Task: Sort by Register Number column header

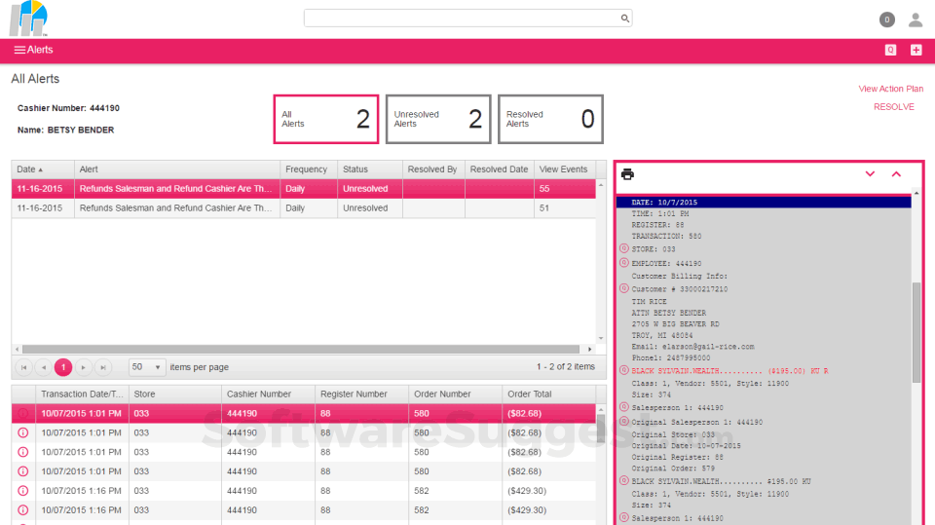Action: (362, 394)
